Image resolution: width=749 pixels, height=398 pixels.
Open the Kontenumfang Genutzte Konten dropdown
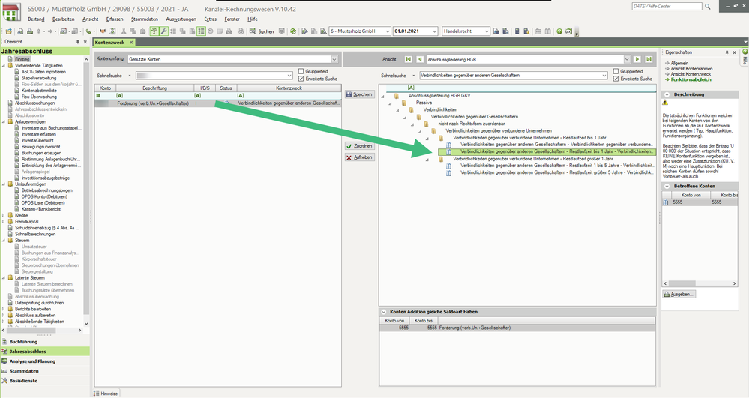[334, 59]
